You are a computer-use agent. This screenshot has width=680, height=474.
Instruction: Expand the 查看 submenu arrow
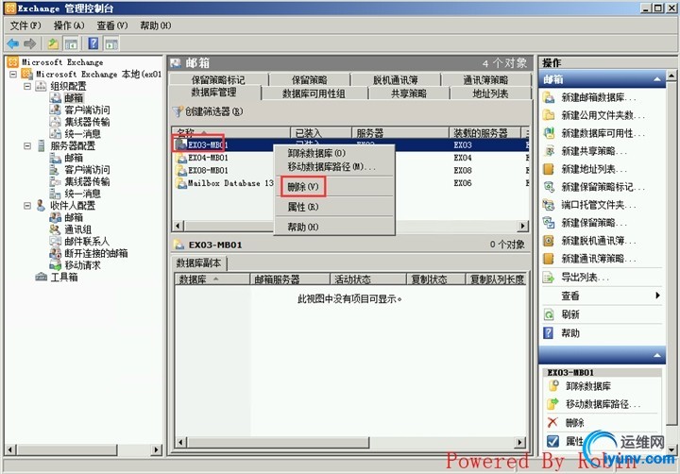[x=657, y=296]
